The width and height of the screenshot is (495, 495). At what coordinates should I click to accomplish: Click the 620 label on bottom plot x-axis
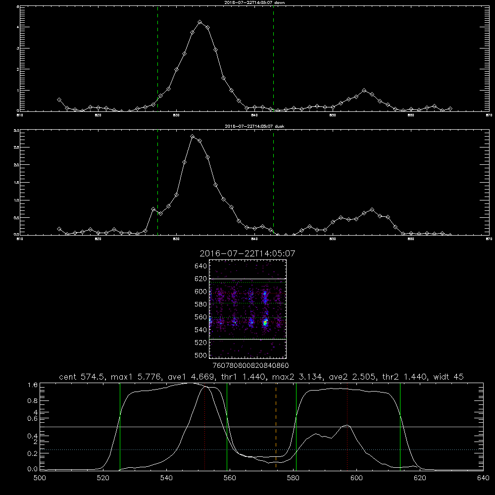pyautogui.click(x=420, y=478)
